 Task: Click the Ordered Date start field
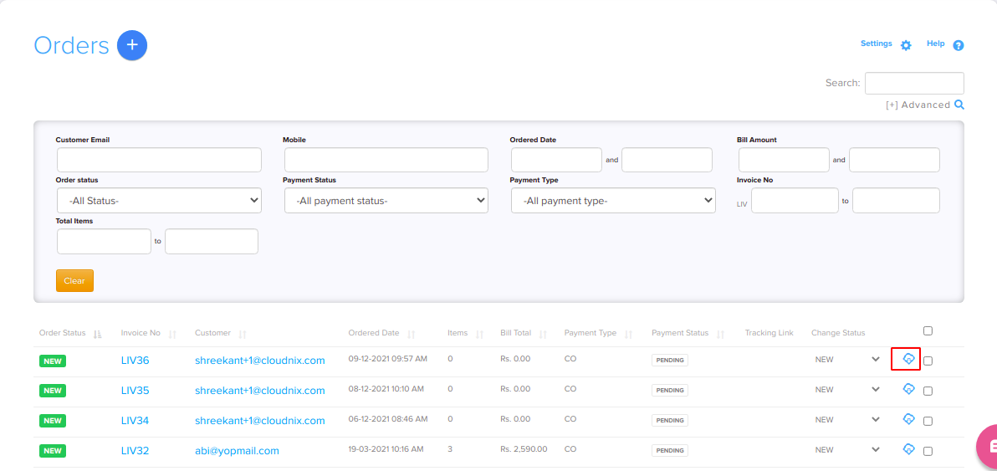556,160
